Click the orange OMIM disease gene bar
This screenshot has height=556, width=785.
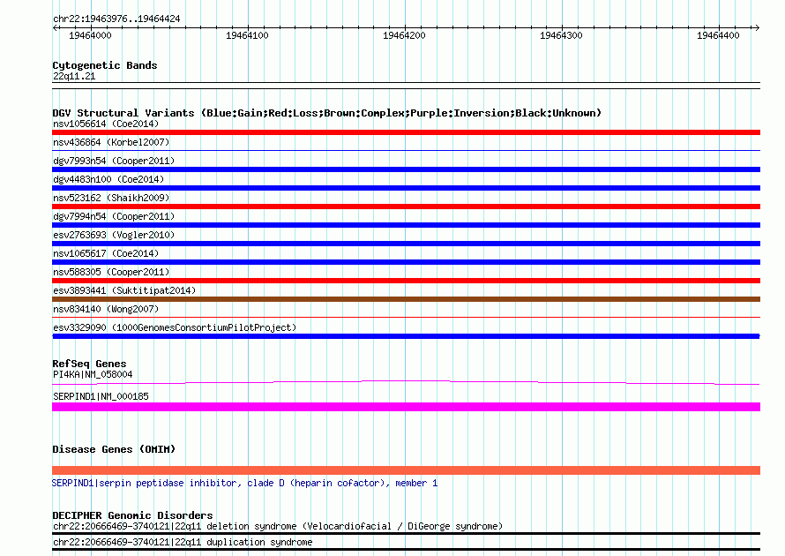(x=406, y=470)
